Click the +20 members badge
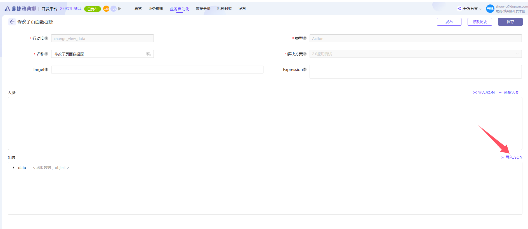This screenshot has width=528, height=229. click(x=114, y=9)
